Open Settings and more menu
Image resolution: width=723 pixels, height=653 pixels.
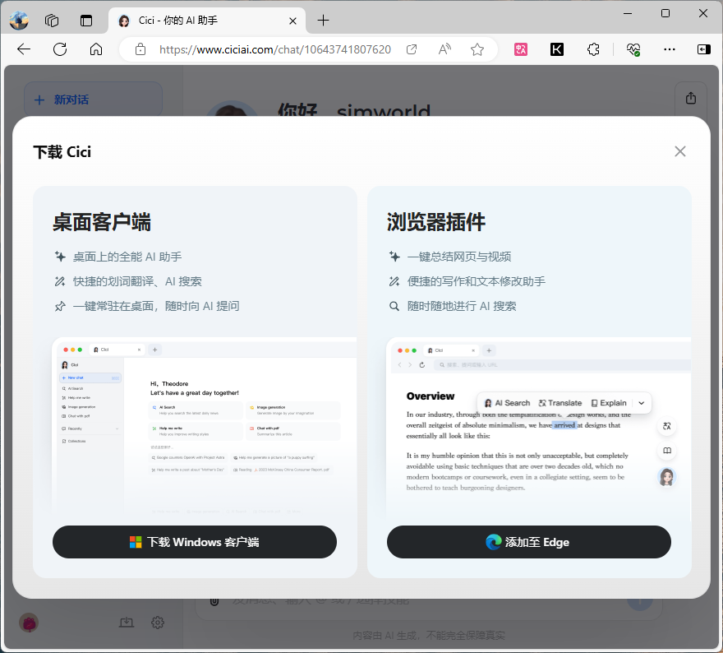click(x=669, y=49)
